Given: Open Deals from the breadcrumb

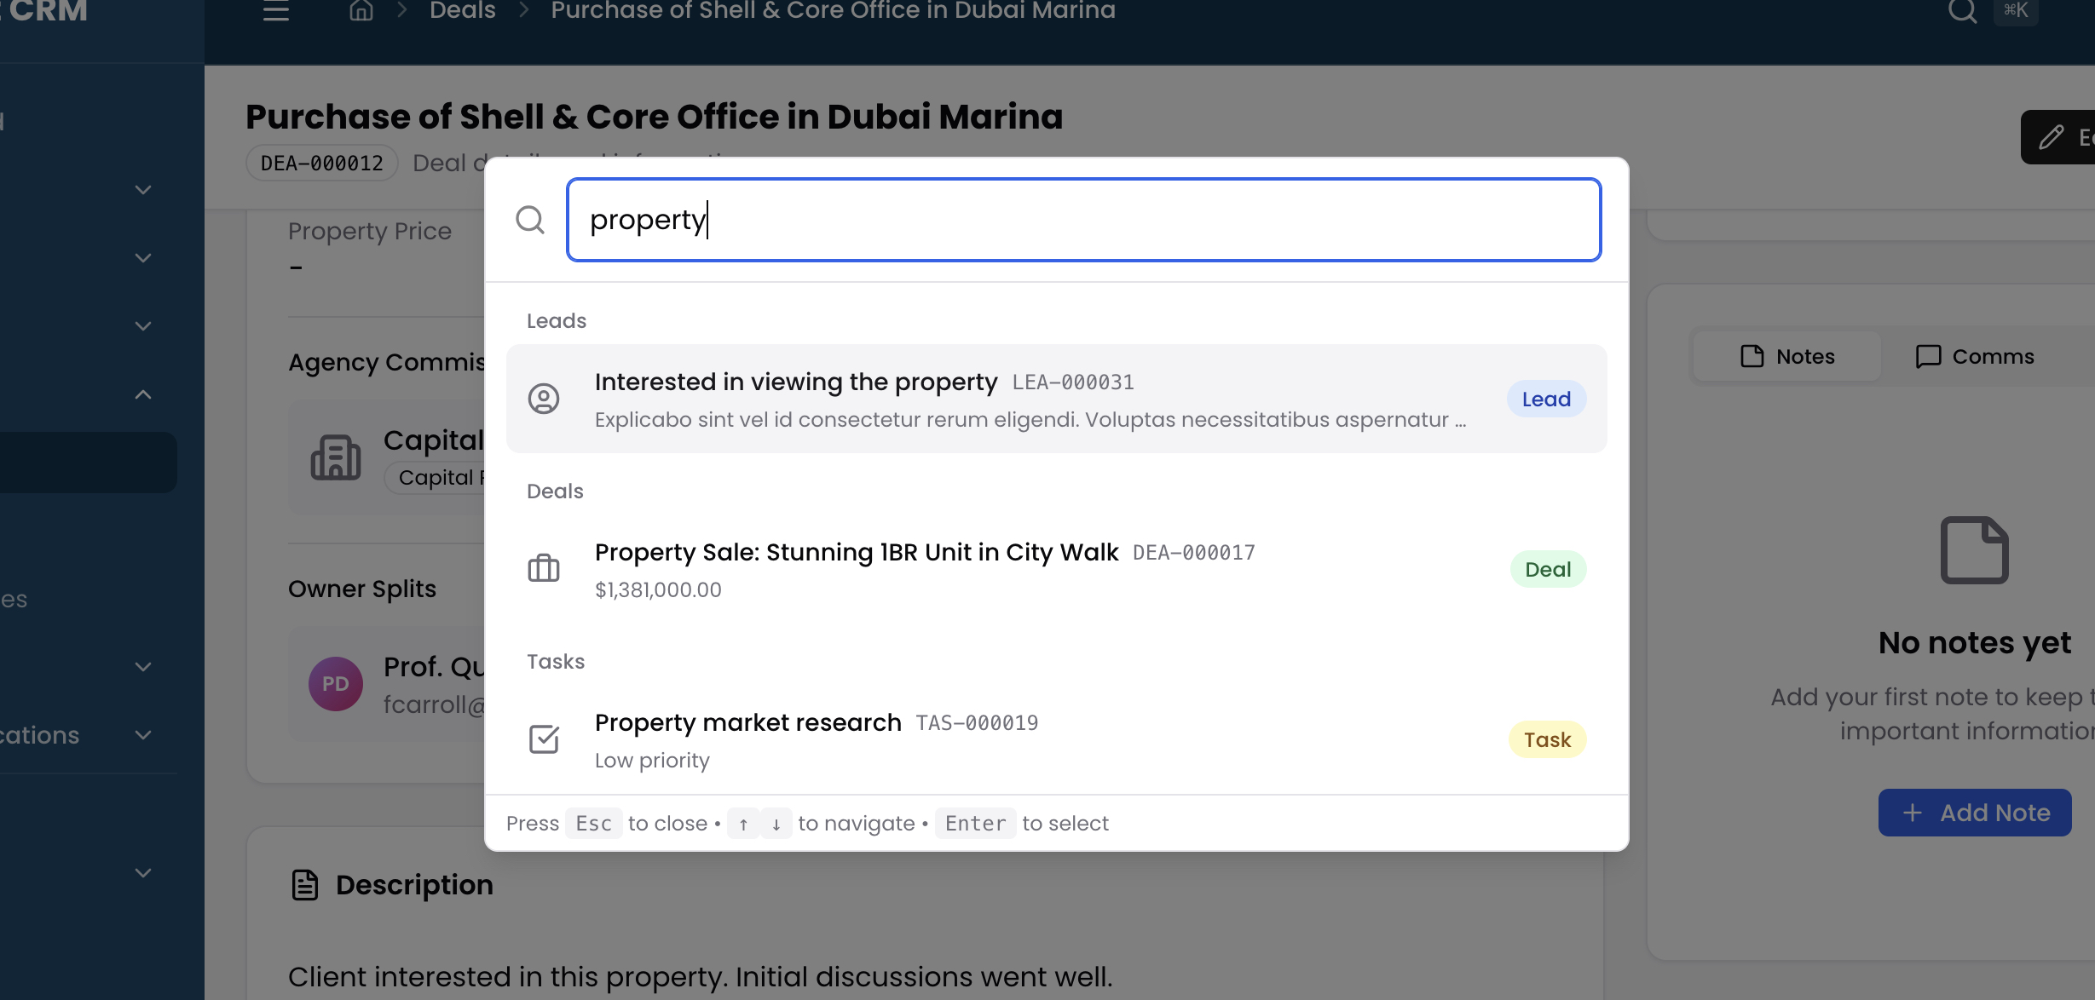Looking at the screenshot, I should (x=461, y=12).
